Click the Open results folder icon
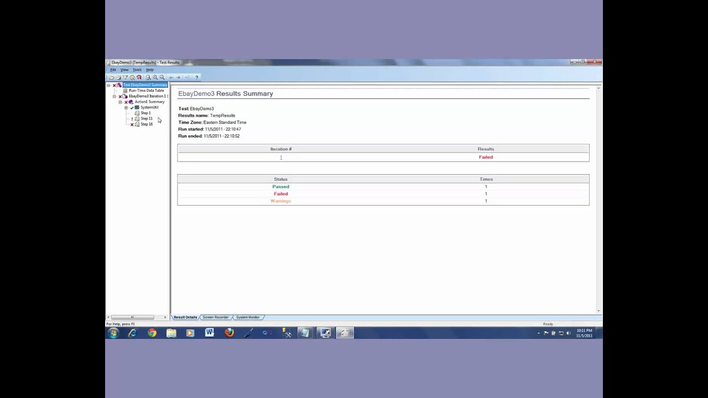Viewport: 708px width, 398px height. pyautogui.click(x=112, y=77)
